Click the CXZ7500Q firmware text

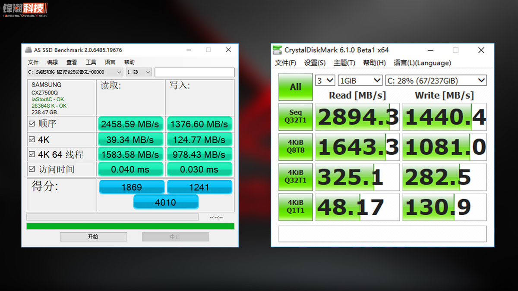click(45, 92)
